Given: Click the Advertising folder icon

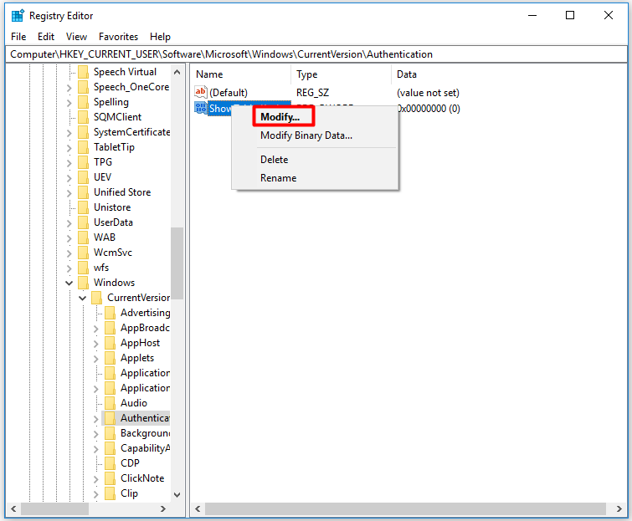Looking at the screenshot, I should [x=110, y=313].
